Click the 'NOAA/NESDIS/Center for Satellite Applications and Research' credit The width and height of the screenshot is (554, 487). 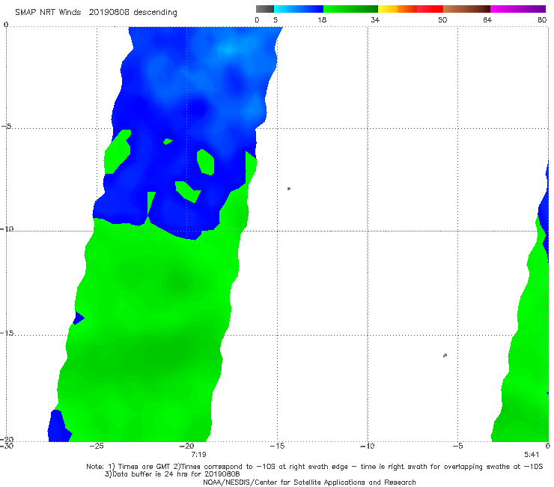(309, 483)
